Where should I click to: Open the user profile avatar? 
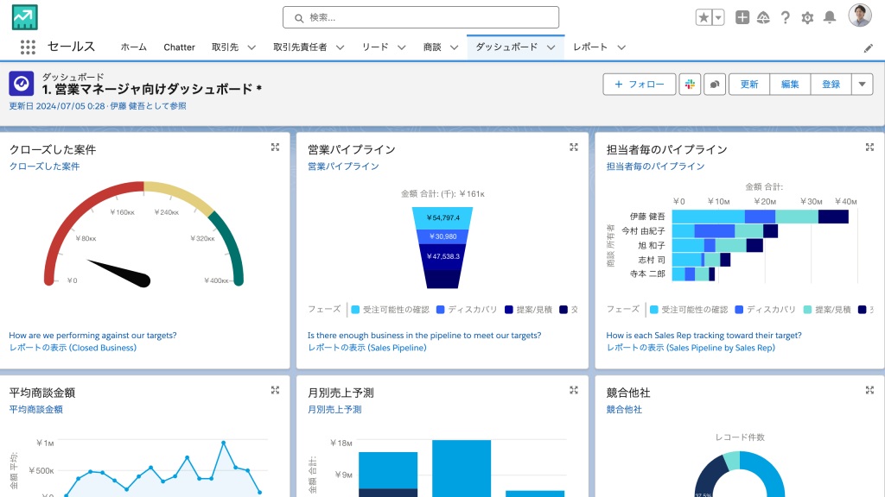point(859,16)
